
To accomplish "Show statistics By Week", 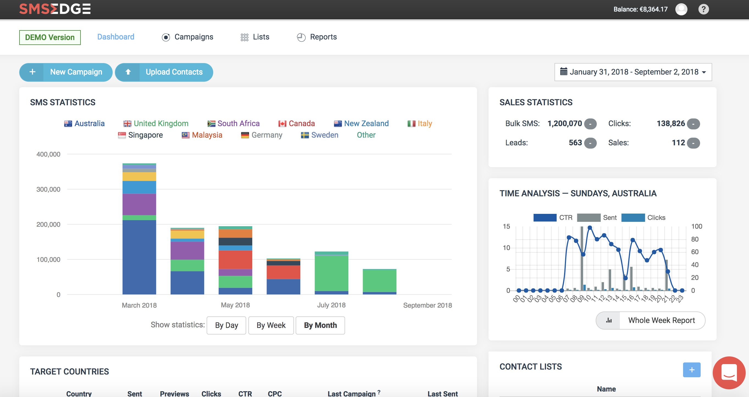I will [x=271, y=325].
